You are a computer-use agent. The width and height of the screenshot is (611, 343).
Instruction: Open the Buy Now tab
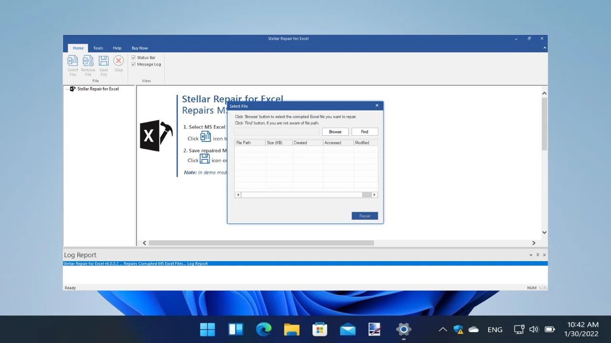pos(140,48)
